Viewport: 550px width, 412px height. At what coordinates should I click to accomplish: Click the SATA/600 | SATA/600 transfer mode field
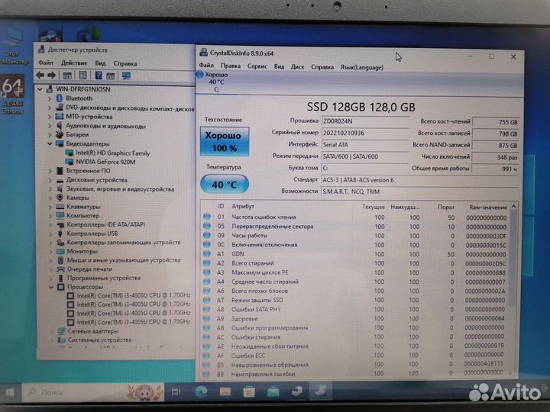(365, 156)
